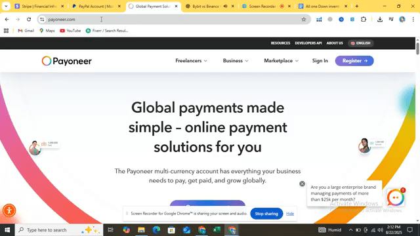Open the volume control in system tray
The image size is (420, 236).
point(381,230)
